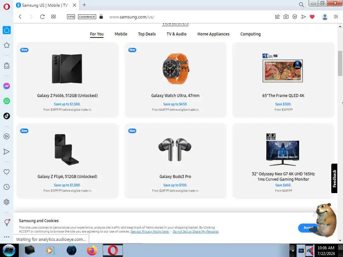Click the VPN badge

[71, 17]
